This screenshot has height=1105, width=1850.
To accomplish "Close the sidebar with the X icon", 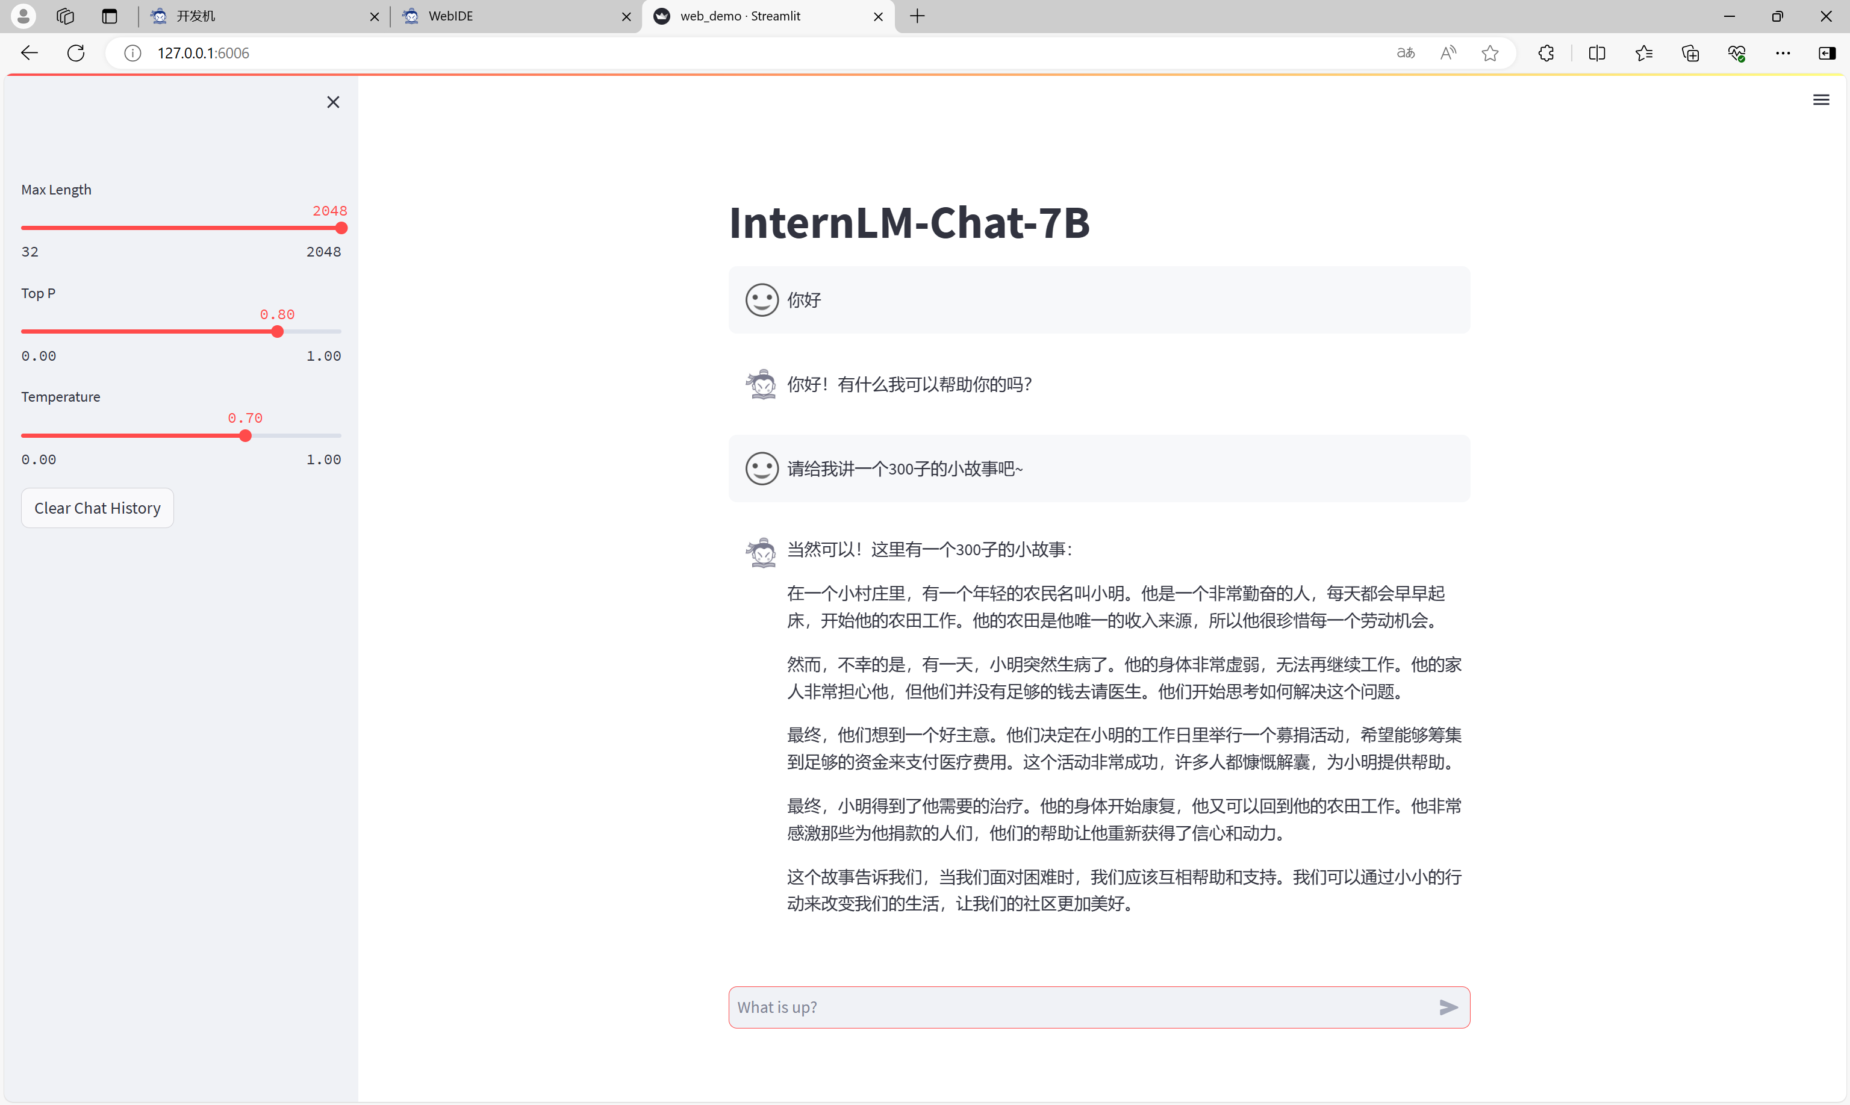I will click(333, 102).
